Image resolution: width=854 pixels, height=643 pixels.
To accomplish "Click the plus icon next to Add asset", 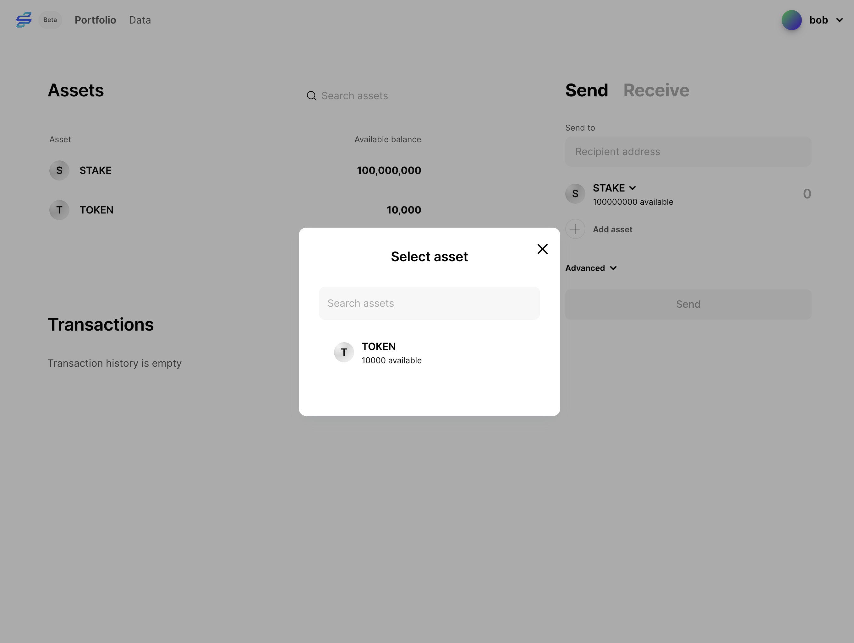I will [x=575, y=229].
